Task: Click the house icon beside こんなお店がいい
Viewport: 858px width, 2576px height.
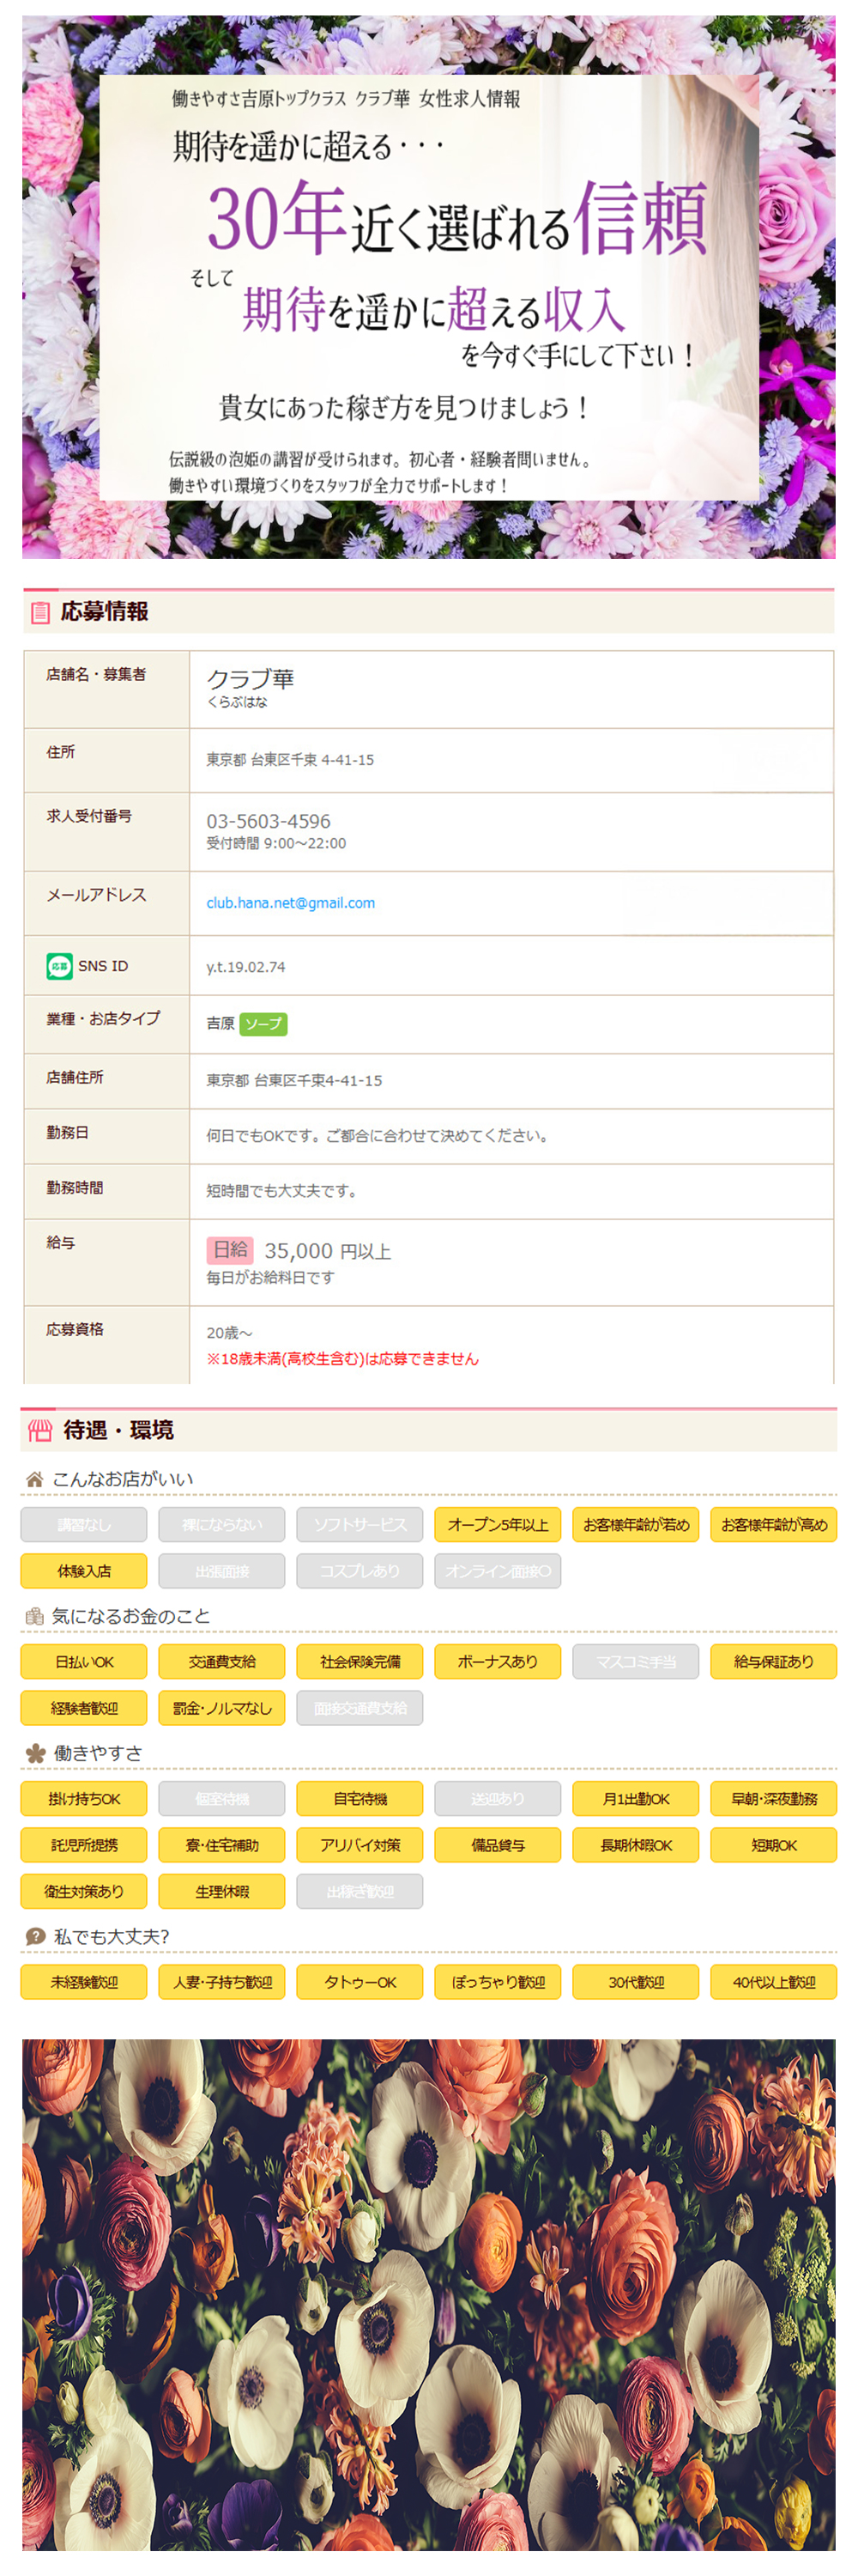Action: [35, 1479]
